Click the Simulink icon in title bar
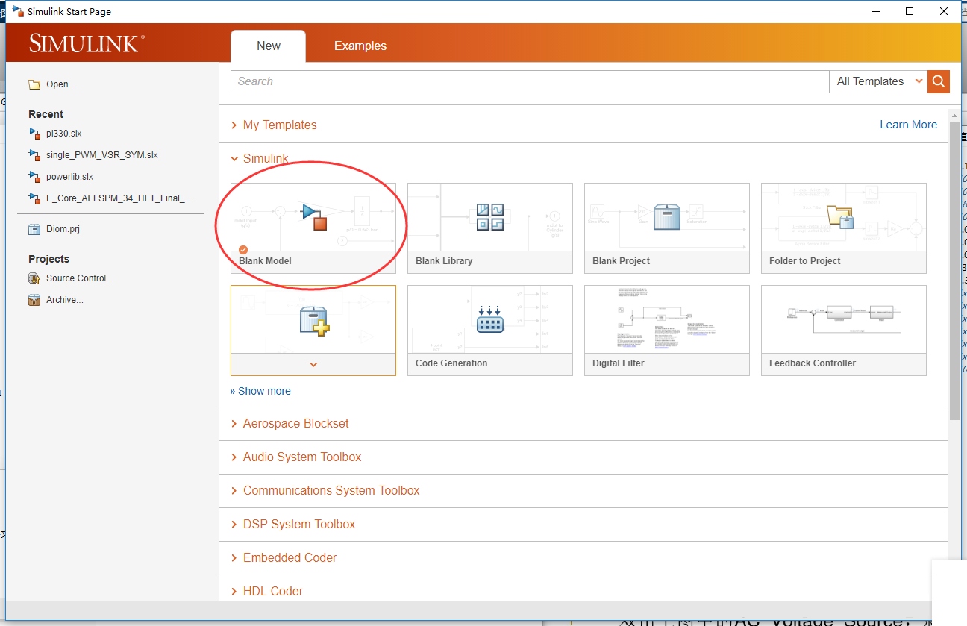967x626 pixels. (x=18, y=11)
